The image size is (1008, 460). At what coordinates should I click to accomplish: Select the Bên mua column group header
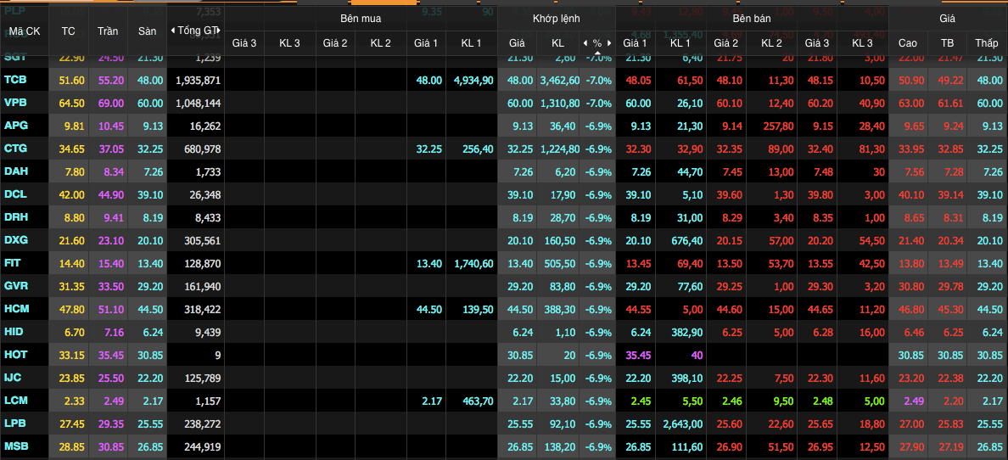(361, 18)
